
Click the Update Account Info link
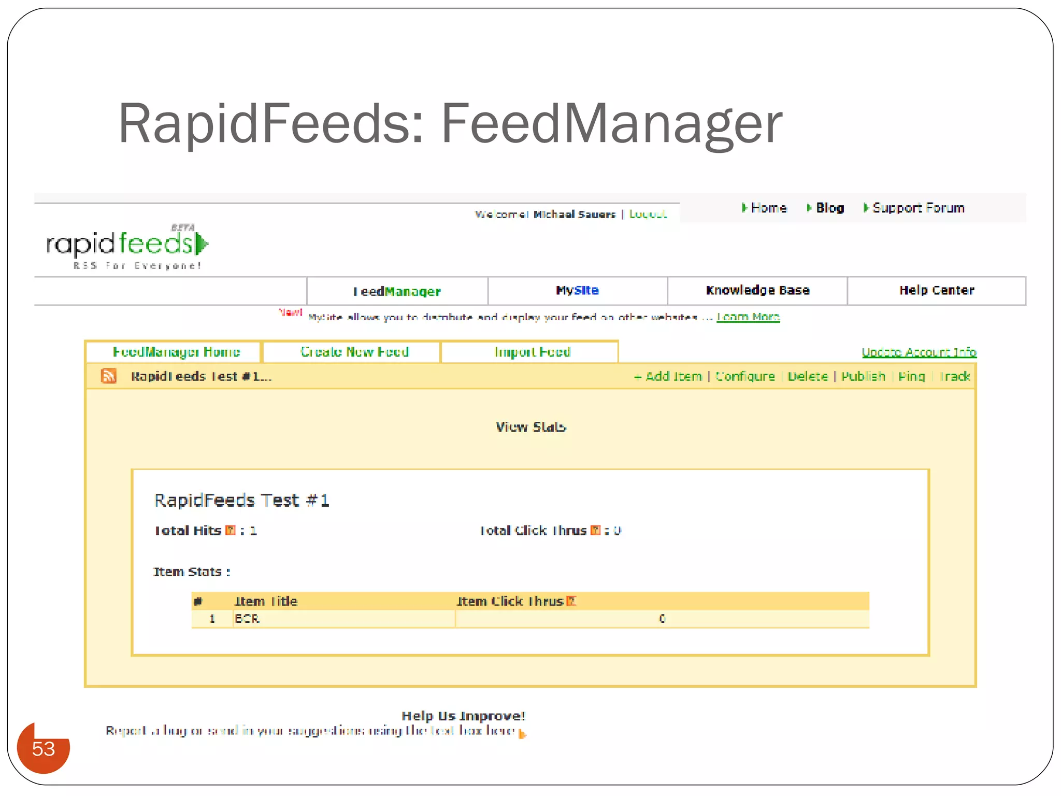pyautogui.click(x=919, y=352)
